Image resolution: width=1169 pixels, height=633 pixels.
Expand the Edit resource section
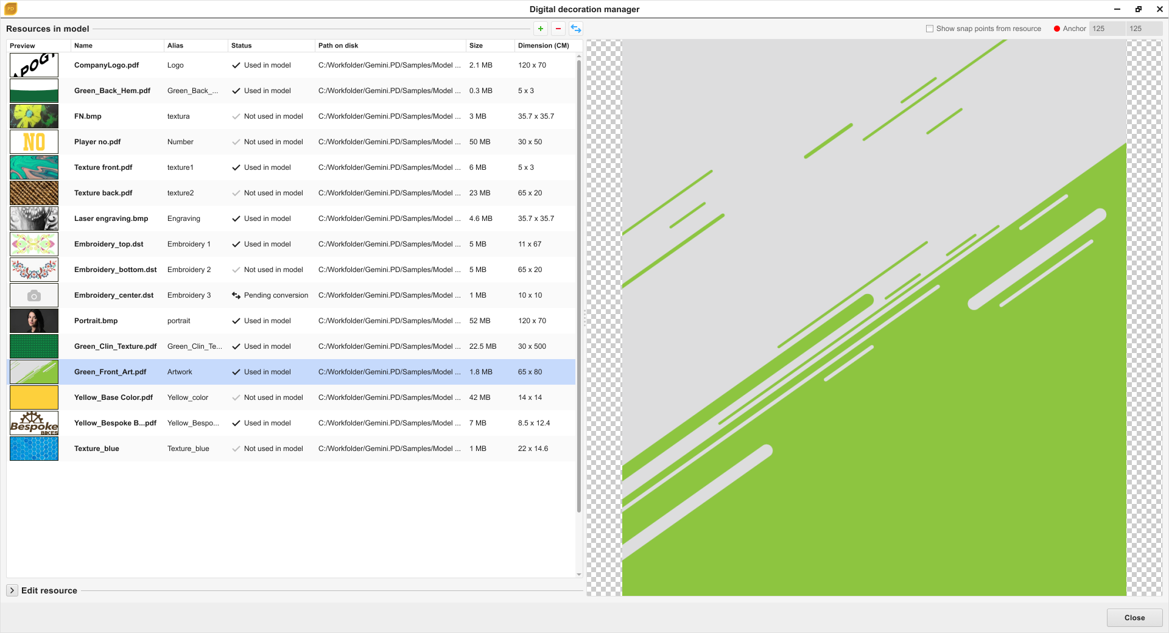[x=12, y=590]
